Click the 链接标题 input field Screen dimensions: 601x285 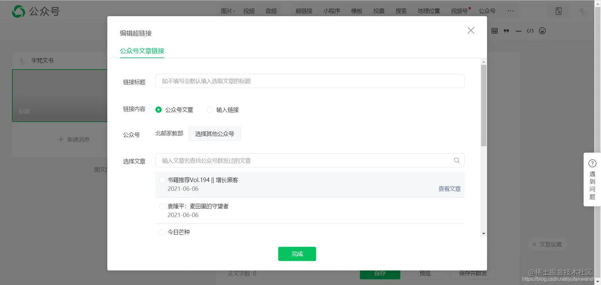[310, 81]
